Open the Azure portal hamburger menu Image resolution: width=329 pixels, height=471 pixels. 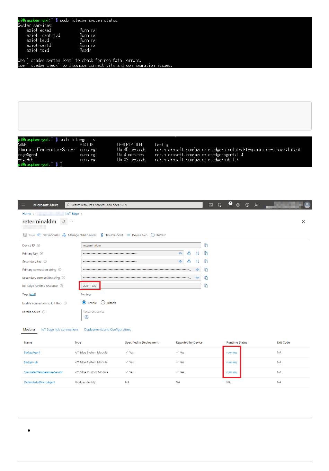click(23, 205)
